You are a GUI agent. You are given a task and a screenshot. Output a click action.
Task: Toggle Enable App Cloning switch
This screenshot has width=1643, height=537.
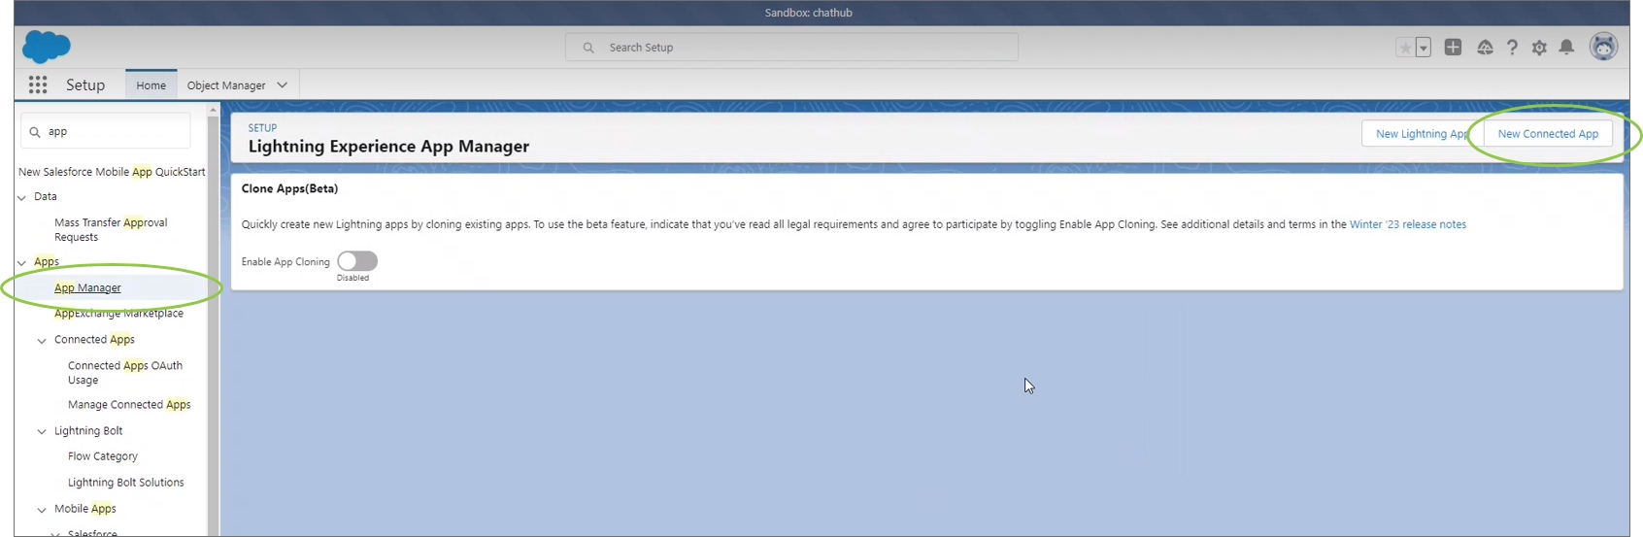[357, 261]
